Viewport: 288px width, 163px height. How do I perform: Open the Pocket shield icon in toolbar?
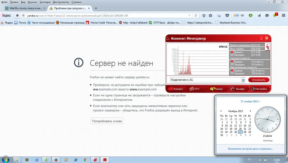[x=227, y=15]
